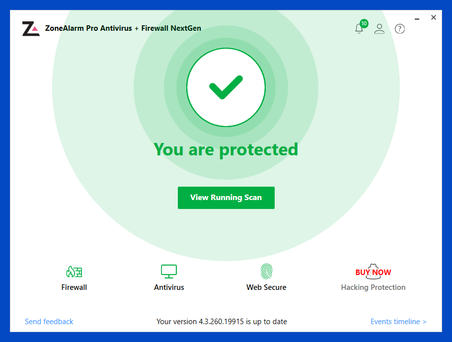452x342 pixels.
Task: Click the version 4.3.260.19915 status text
Action: pyautogui.click(x=222, y=322)
